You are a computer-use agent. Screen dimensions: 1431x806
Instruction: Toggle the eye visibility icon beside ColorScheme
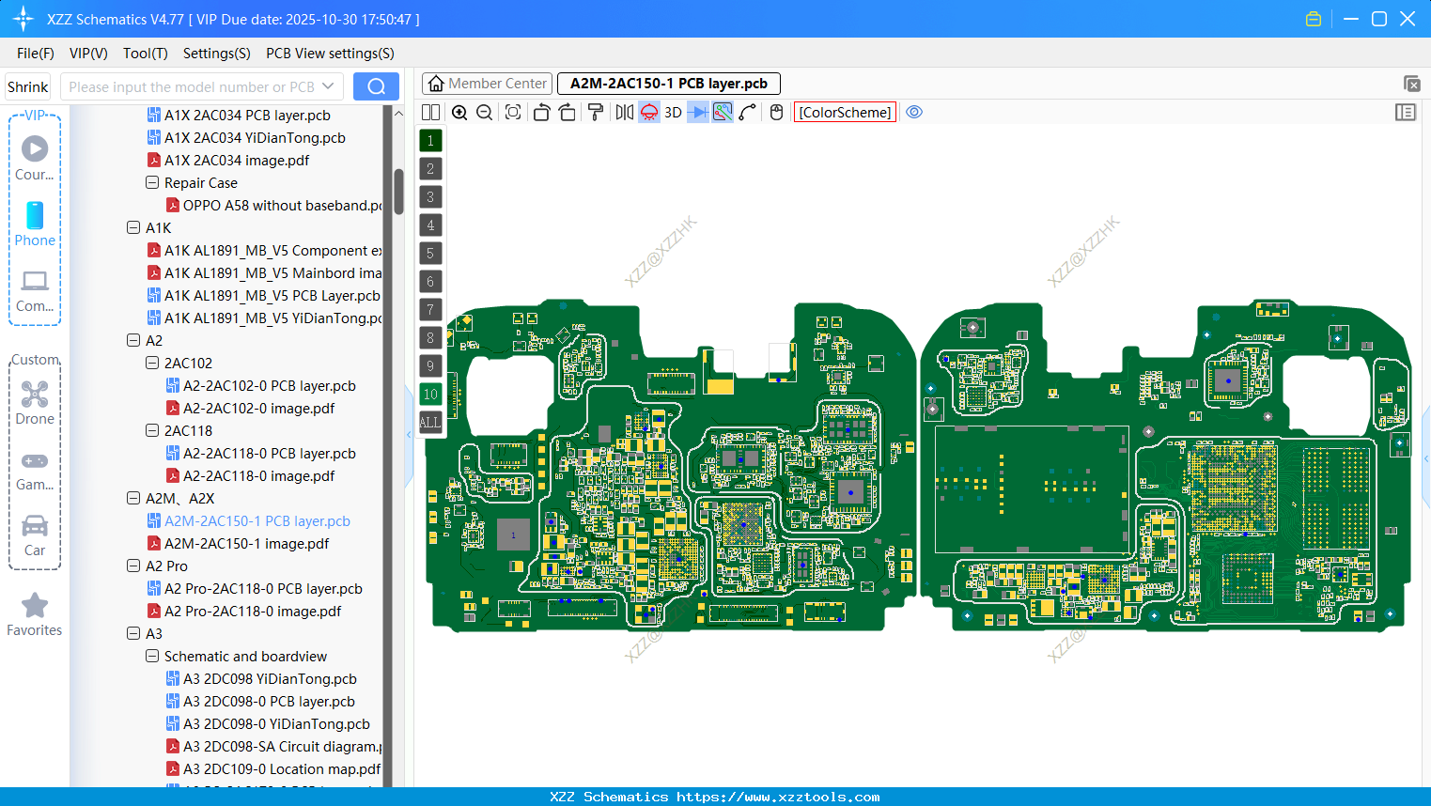click(914, 112)
